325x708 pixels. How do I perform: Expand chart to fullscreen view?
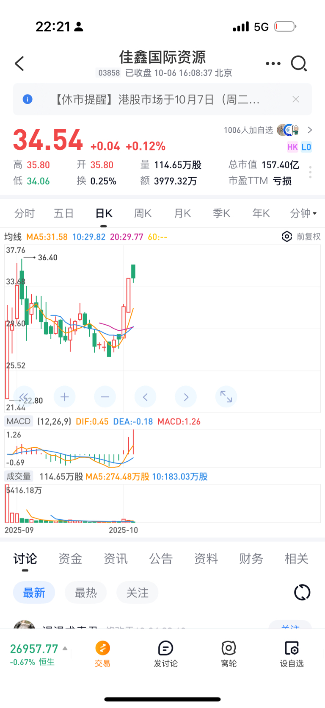click(x=226, y=397)
